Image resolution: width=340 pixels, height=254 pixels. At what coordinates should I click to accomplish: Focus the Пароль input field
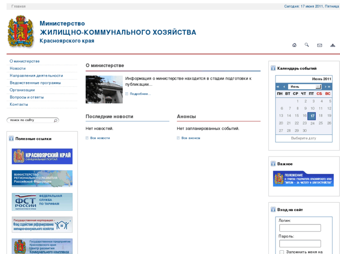300,244
